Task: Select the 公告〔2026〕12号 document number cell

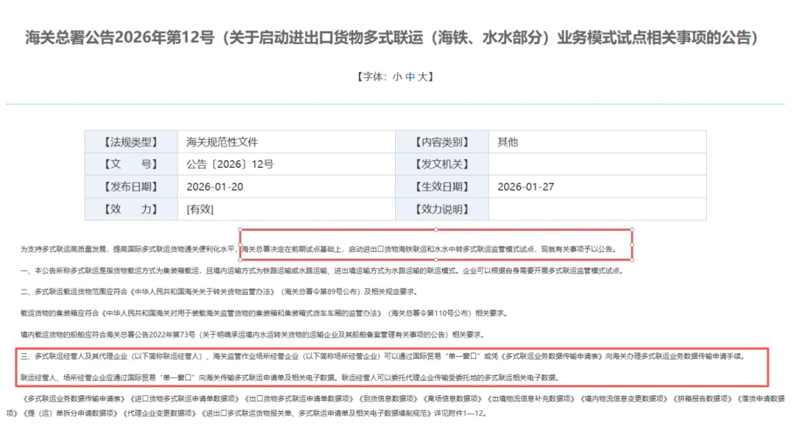Action: 228,164
